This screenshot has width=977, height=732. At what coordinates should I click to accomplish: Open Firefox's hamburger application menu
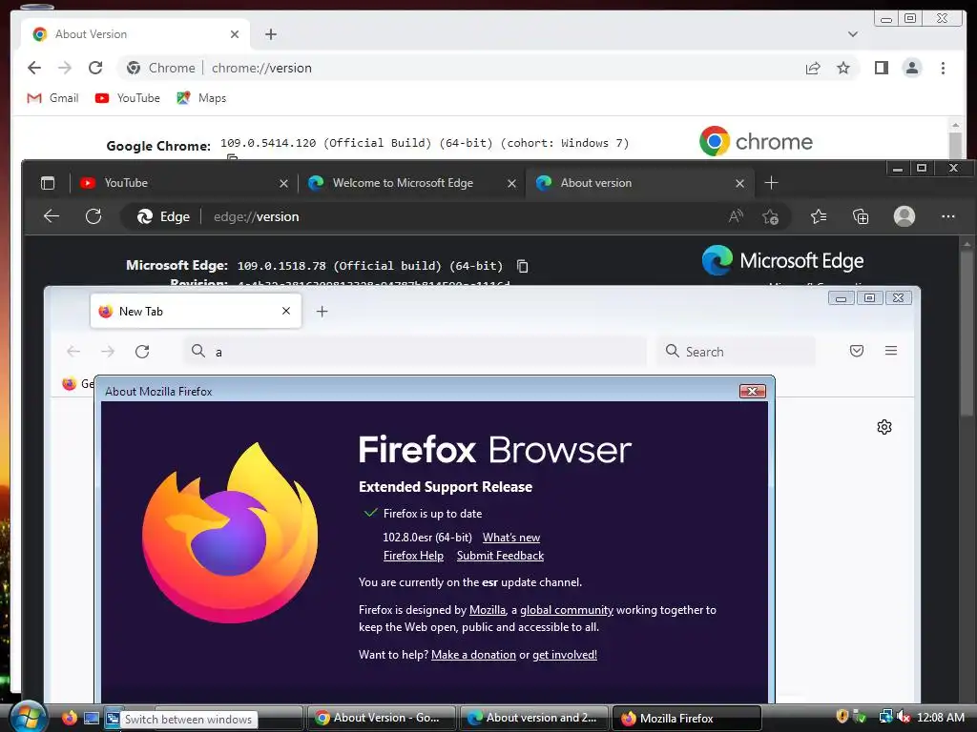click(x=891, y=351)
